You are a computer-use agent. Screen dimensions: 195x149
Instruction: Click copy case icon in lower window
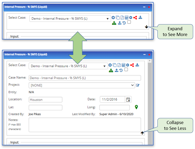[115, 65]
